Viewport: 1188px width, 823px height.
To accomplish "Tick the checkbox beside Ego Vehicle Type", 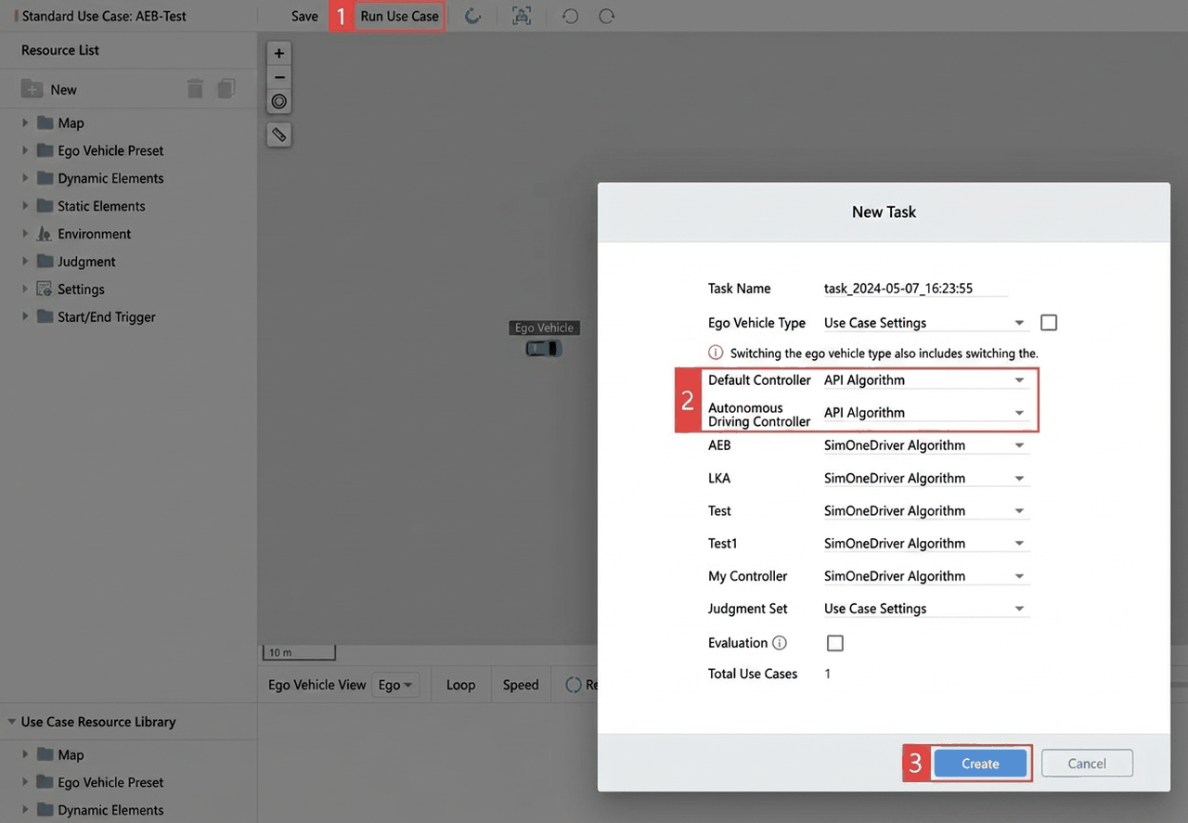I will 1049,323.
